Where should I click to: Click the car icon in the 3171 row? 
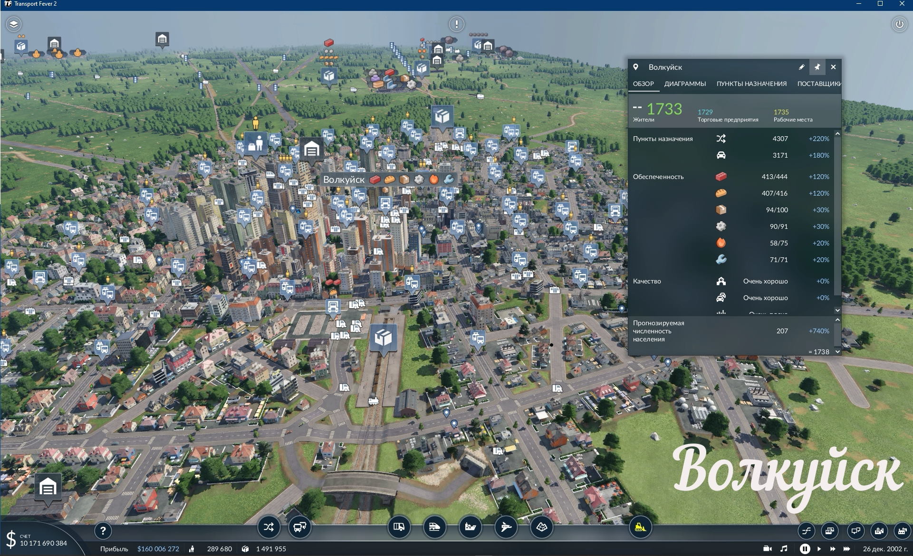click(721, 155)
